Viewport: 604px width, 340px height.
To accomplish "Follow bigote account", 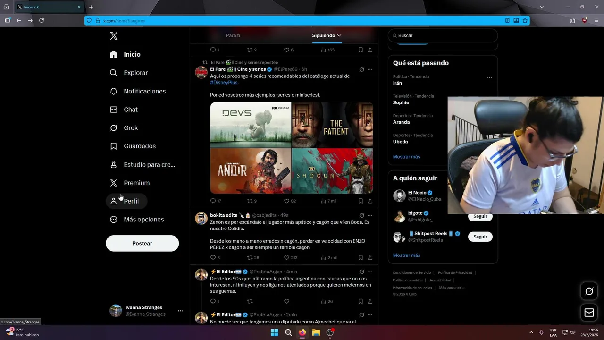I will [x=480, y=216].
